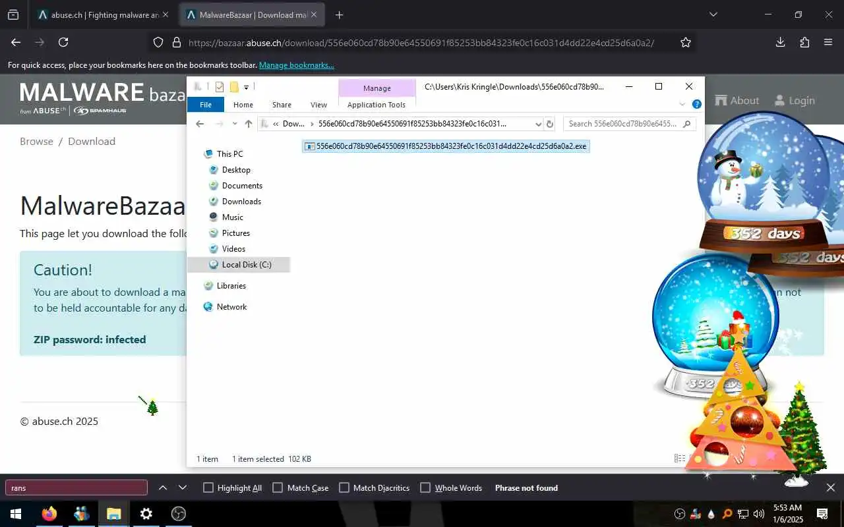The image size is (844, 527).
Task: Go up one folder level in Explorer
Action: 249,124
